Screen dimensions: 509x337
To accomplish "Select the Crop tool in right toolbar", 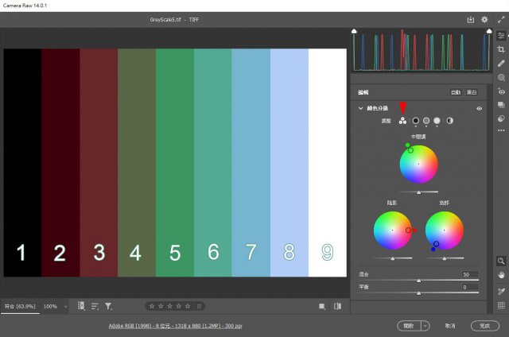I will [x=501, y=49].
